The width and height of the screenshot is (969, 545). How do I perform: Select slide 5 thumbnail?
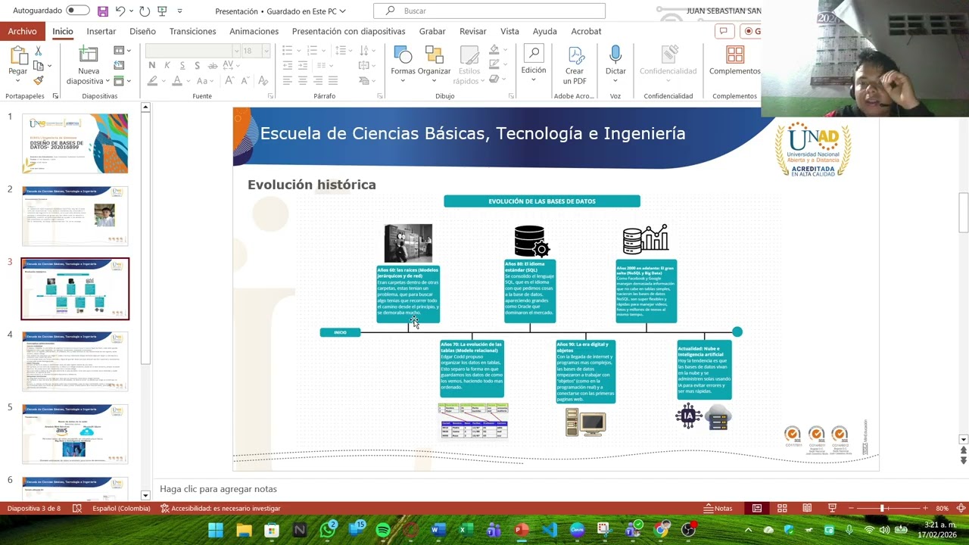[75, 434]
